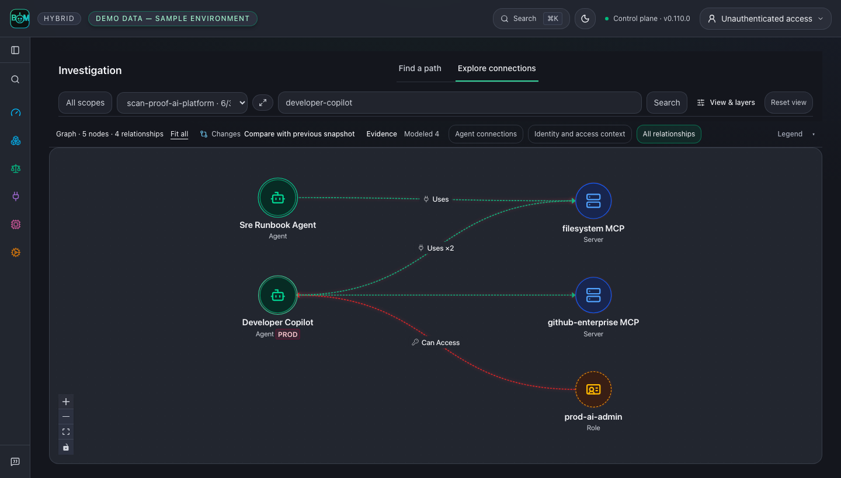Open the purple plug icon in sidebar
This screenshot has width=841, height=478.
15,196
